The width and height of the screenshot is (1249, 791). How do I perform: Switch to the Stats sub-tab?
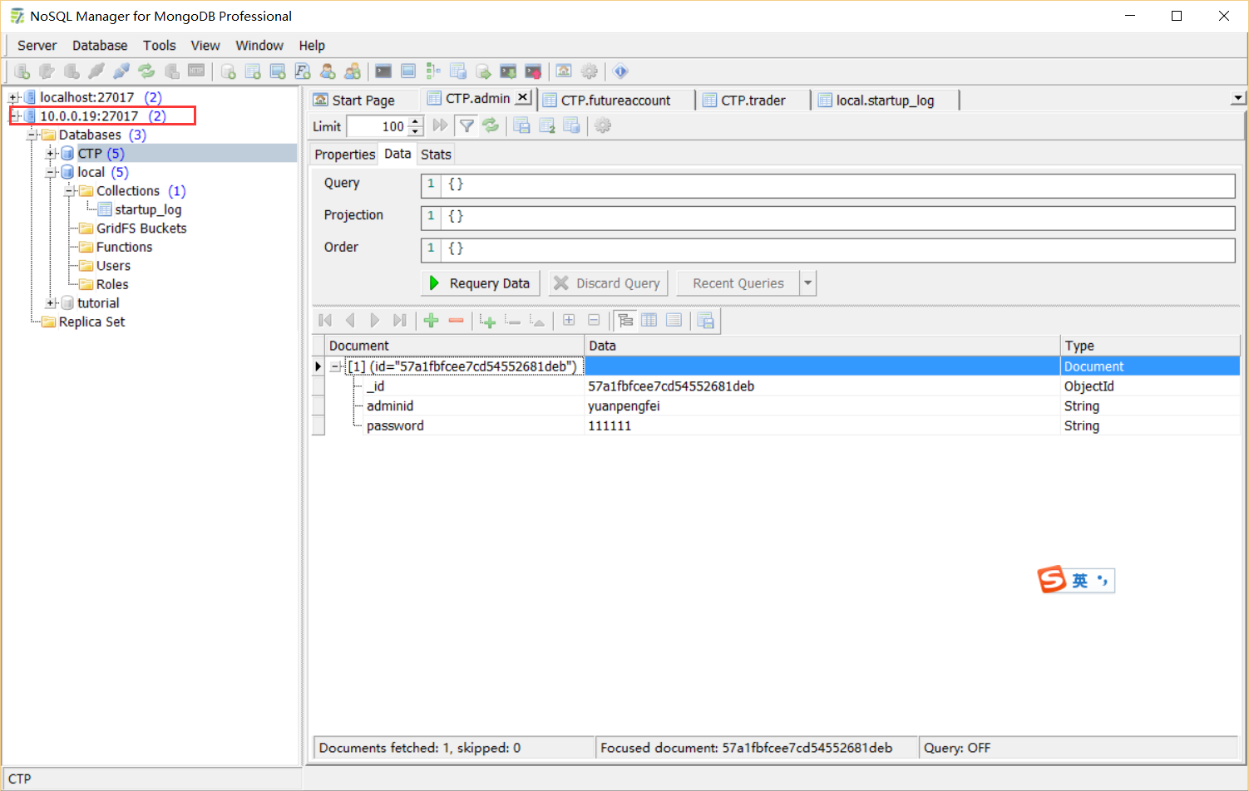436,155
